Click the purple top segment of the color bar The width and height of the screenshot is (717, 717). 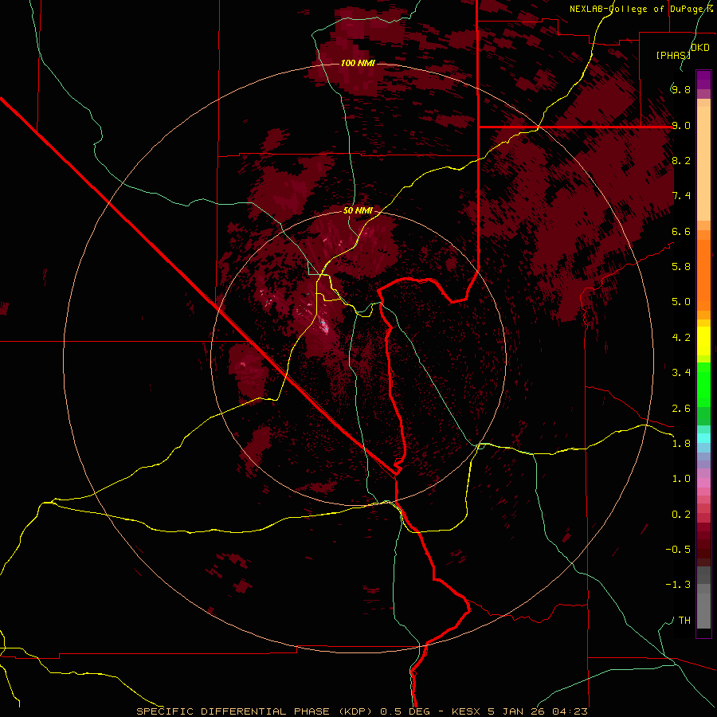pyautogui.click(x=703, y=80)
